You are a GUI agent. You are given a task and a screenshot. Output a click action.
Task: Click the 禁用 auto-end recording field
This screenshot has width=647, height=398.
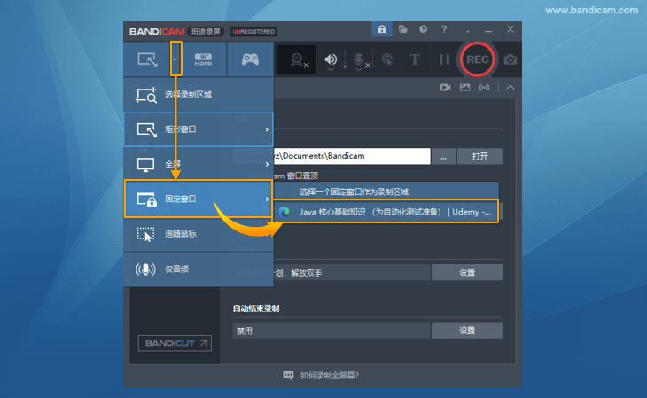click(x=331, y=331)
